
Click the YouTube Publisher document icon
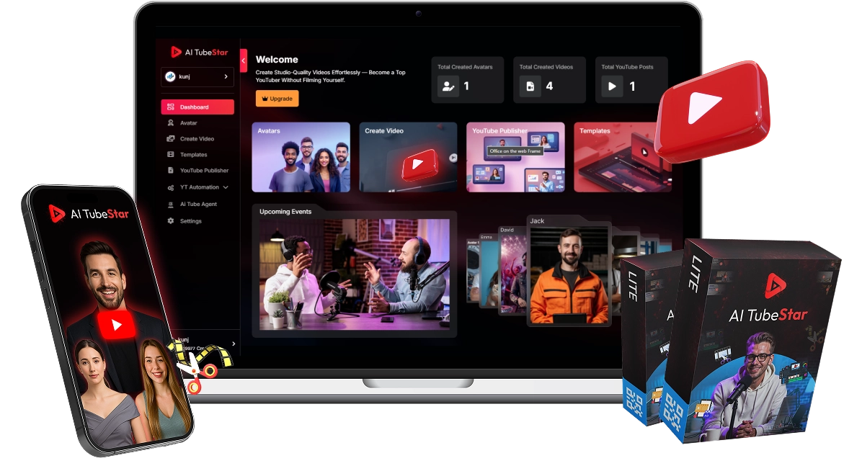171,171
